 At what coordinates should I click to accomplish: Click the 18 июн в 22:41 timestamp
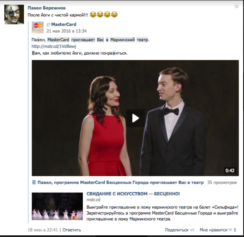[x=43, y=230]
